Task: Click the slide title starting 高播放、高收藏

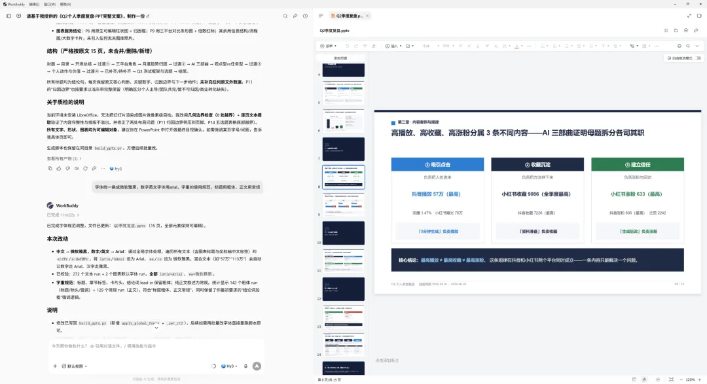Action: [518, 133]
